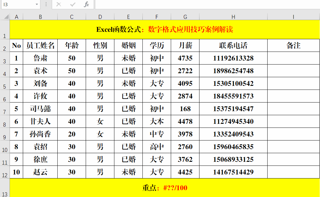
Task: Click the three-dot handle beside Name Box
Action: 46,4
